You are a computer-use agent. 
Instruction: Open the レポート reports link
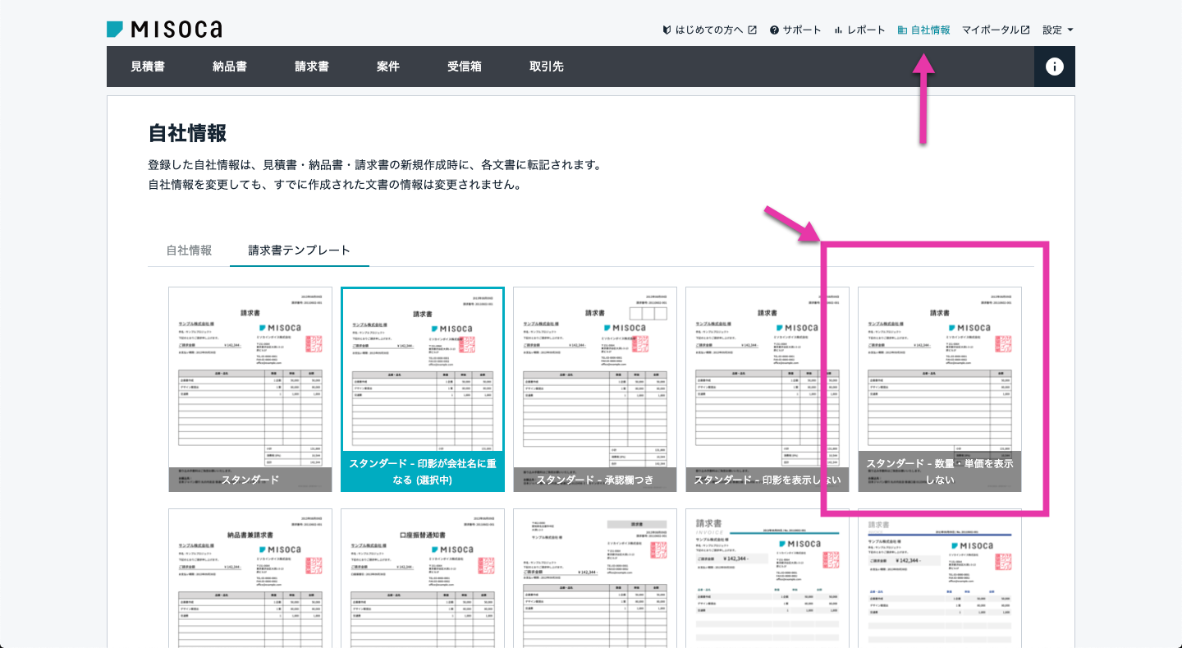point(859,30)
